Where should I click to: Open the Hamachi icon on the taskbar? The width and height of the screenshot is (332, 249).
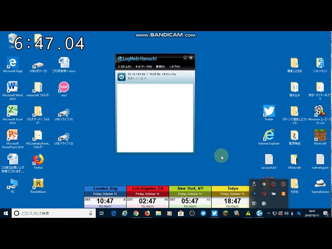[259, 213]
